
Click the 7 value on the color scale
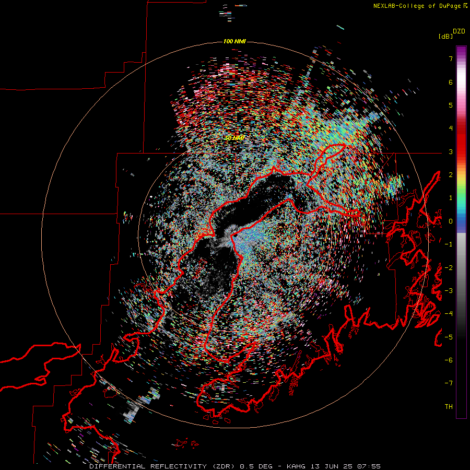[x=451, y=58]
